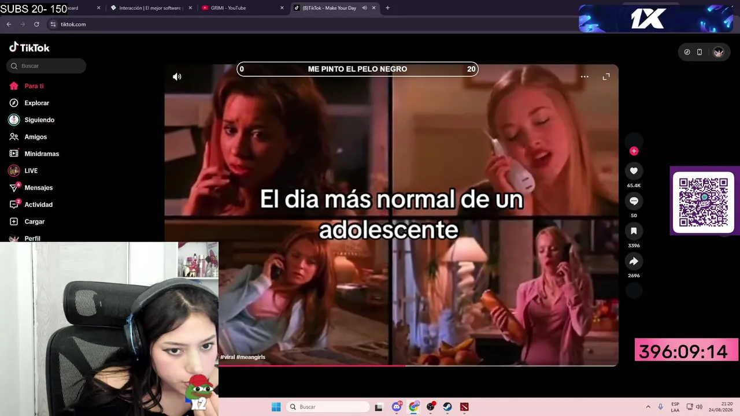Image resolution: width=740 pixels, height=416 pixels.
Task: Open a new browser tab
Action: pyautogui.click(x=387, y=8)
